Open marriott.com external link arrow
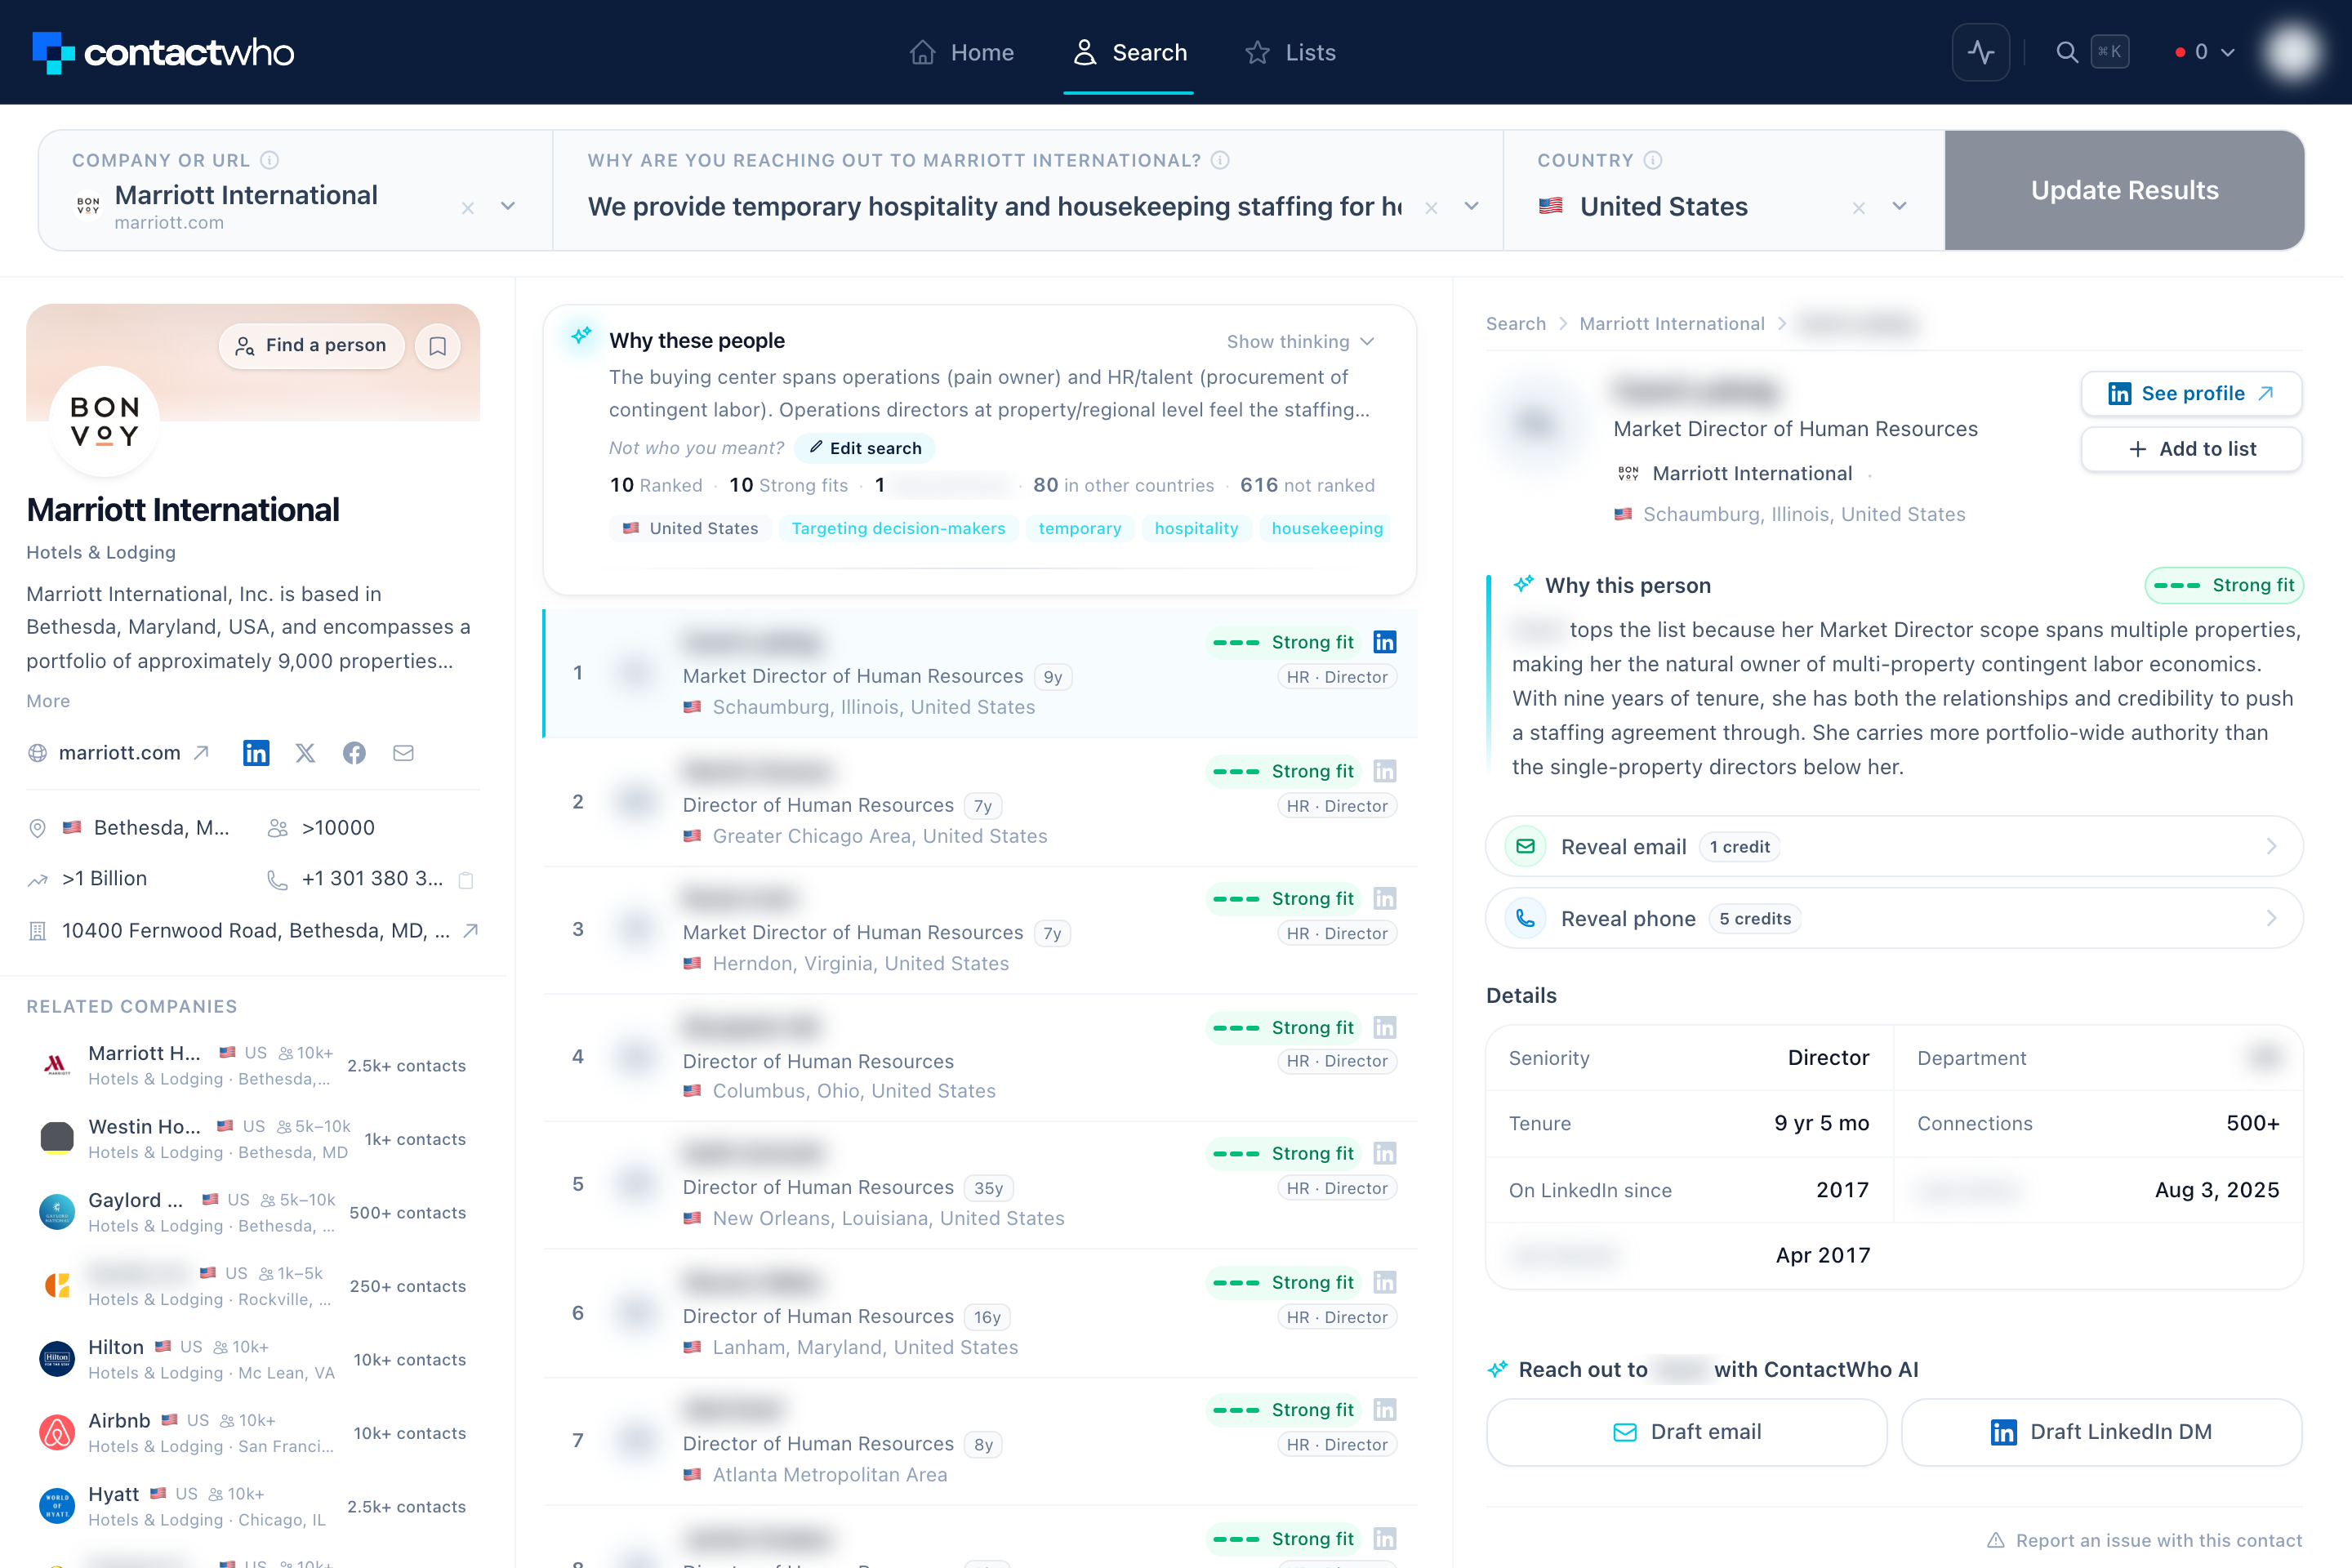This screenshot has height=1568, width=2352. tap(201, 753)
